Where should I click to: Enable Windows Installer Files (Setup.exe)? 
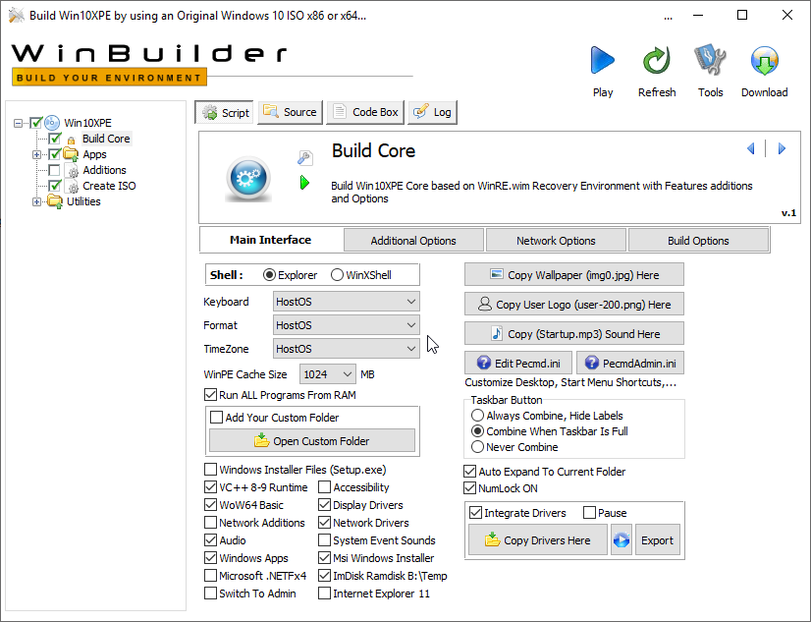pyautogui.click(x=210, y=470)
